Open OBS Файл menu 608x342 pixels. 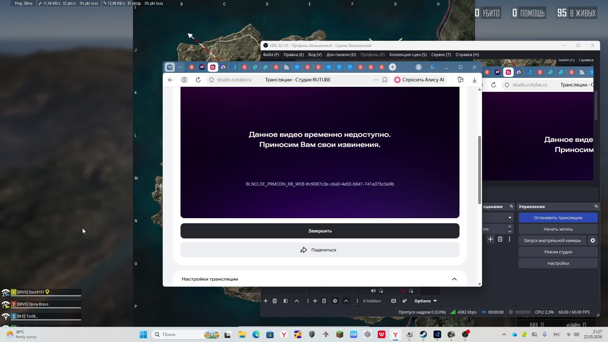(x=271, y=55)
